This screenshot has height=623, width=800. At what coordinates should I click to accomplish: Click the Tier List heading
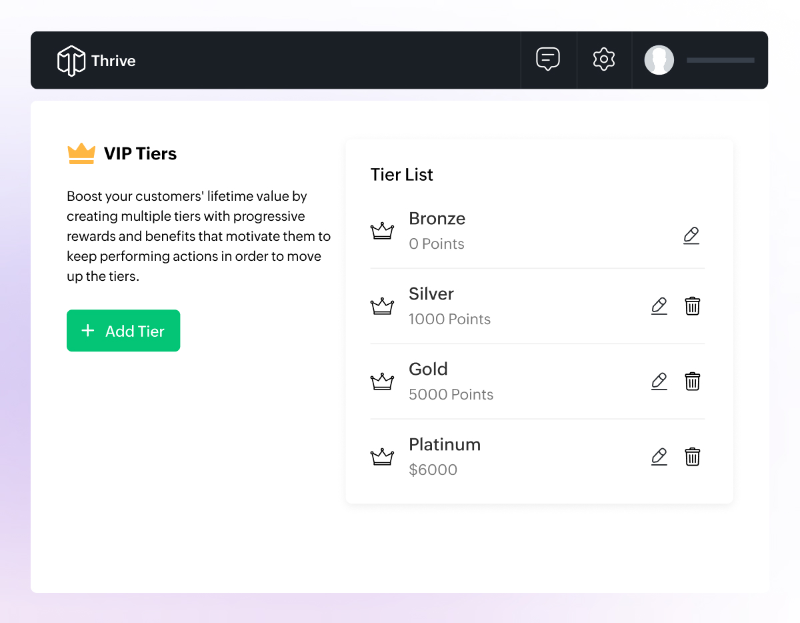click(401, 174)
